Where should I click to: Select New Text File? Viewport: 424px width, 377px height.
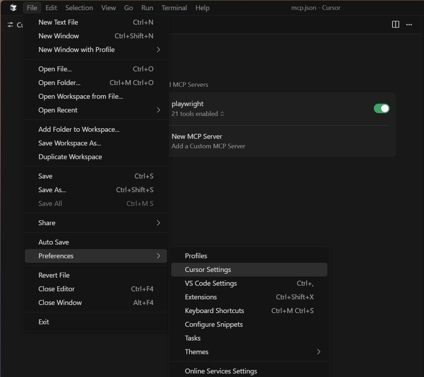96,22
